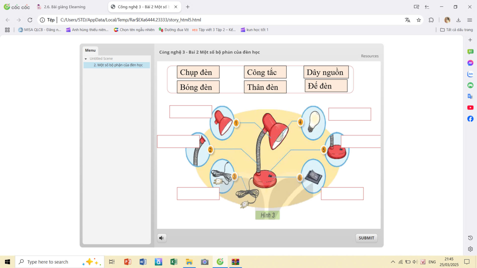Click the 'Chụp đèn' word card
Viewport: 477px width, 268px height.
[x=198, y=72]
